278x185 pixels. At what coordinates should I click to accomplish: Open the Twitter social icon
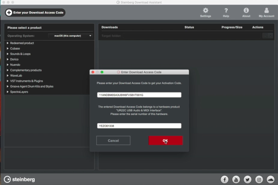(x=248, y=179)
